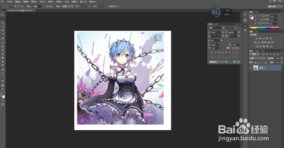This screenshot has height=148, width=284.
Task: Select the Rectangle shape tool
Action: point(3,81)
